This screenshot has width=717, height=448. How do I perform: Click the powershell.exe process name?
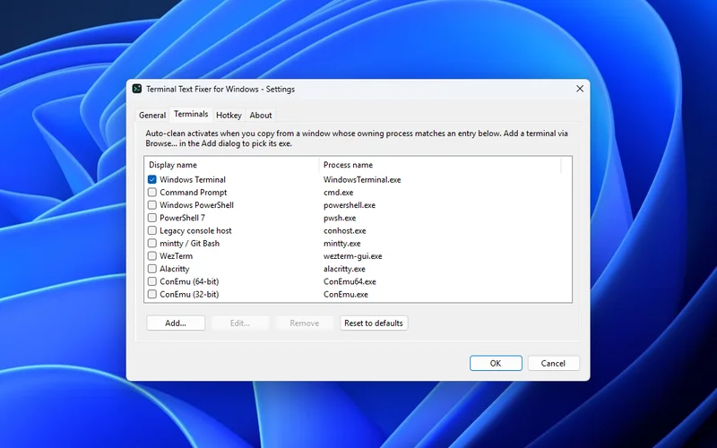350,205
